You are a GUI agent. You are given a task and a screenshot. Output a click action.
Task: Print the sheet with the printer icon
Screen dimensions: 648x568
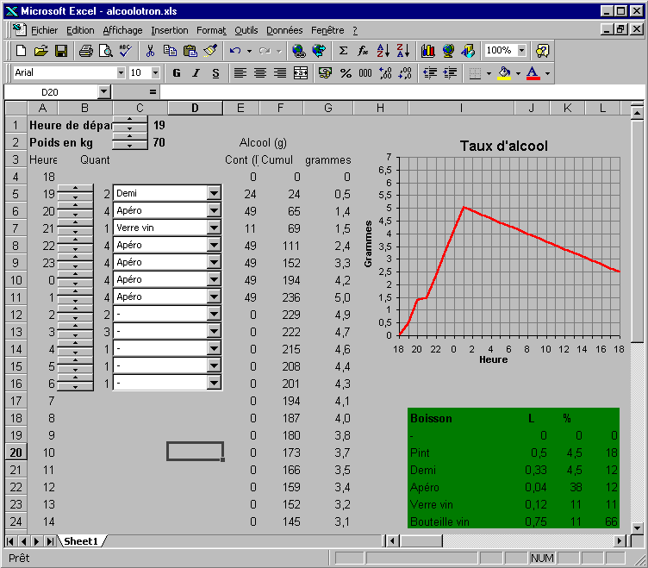[86, 51]
